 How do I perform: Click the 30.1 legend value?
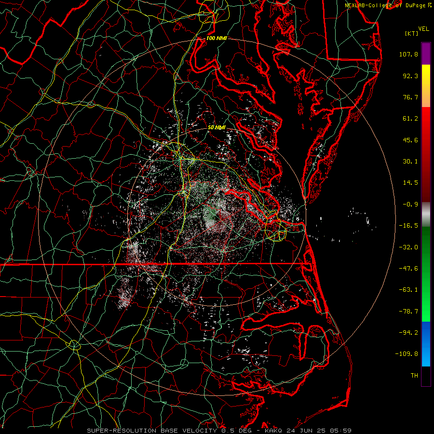click(410, 162)
